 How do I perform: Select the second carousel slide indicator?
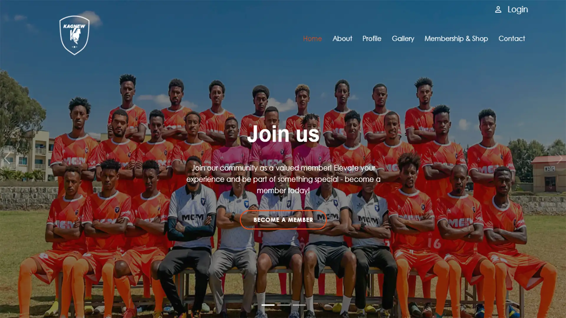(284, 305)
